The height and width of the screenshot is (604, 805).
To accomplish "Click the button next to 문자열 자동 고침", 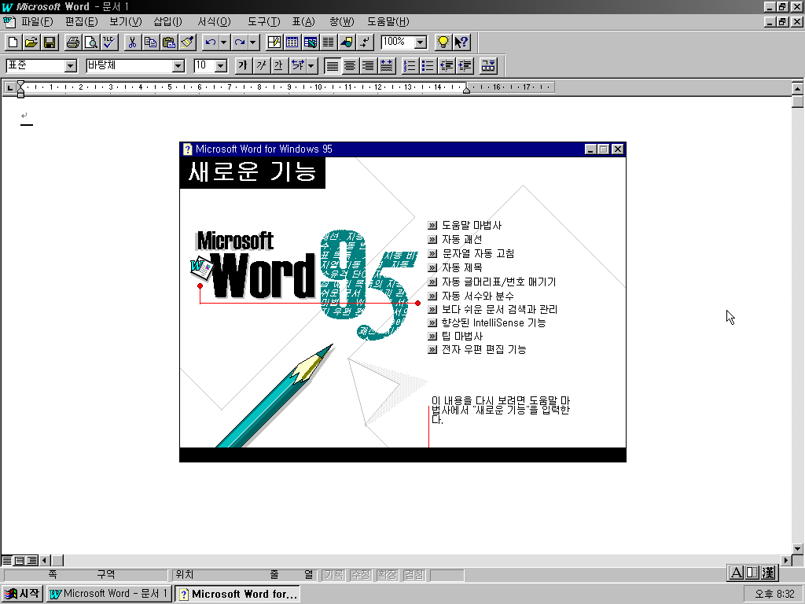I will [432, 254].
